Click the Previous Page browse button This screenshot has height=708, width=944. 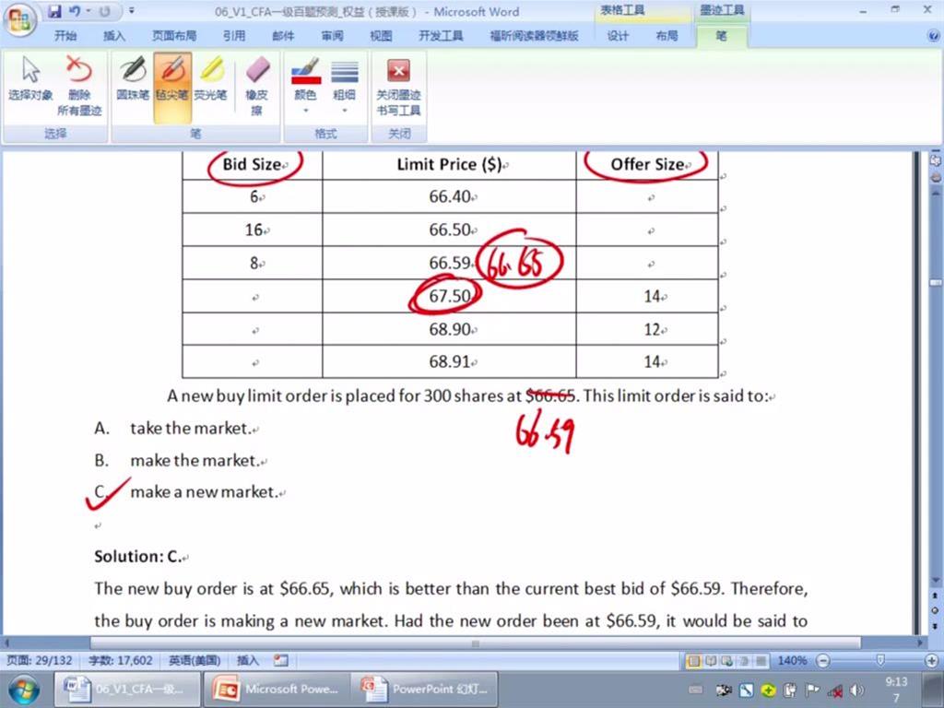[x=935, y=596]
